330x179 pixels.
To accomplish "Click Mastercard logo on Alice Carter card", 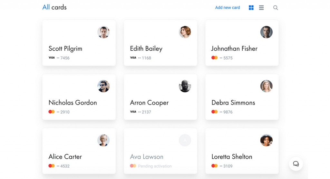I will (x=52, y=166).
